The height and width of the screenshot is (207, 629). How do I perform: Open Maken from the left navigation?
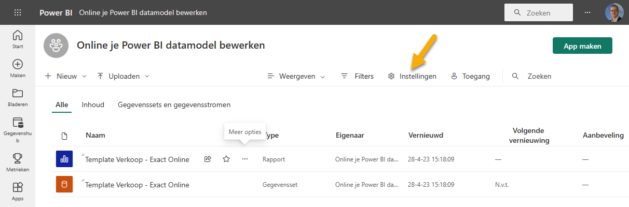point(18,68)
